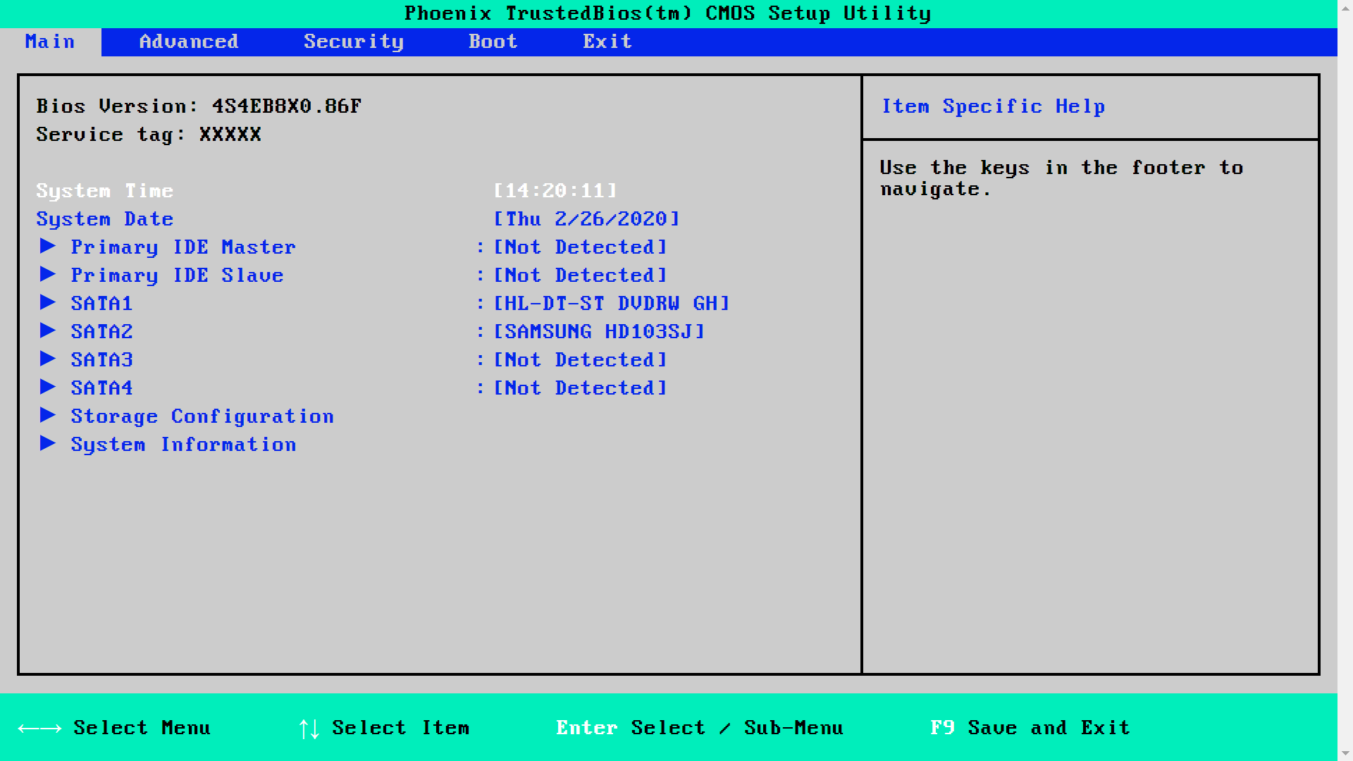Open the SATA4 submenu label
The height and width of the screenshot is (761, 1353).
click(x=101, y=388)
